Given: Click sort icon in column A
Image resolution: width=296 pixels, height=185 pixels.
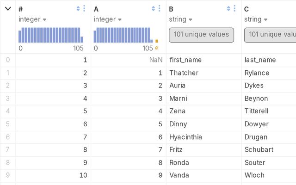Looking at the screenshot, I should point(154,9).
